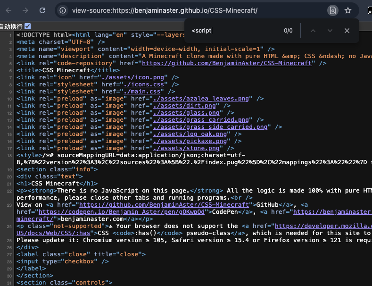Open the ./assets/glass.png link
Image resolution: width=372 pixels, height=286 pixels.
click(187, 113)
